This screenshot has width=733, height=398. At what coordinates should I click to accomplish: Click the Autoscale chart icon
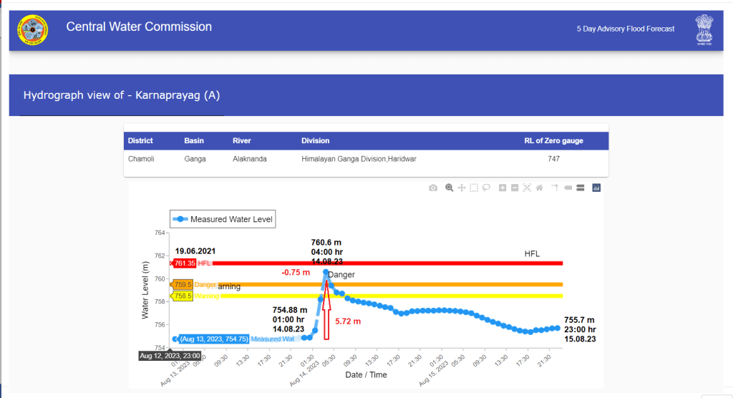click(x=527, y=188)
